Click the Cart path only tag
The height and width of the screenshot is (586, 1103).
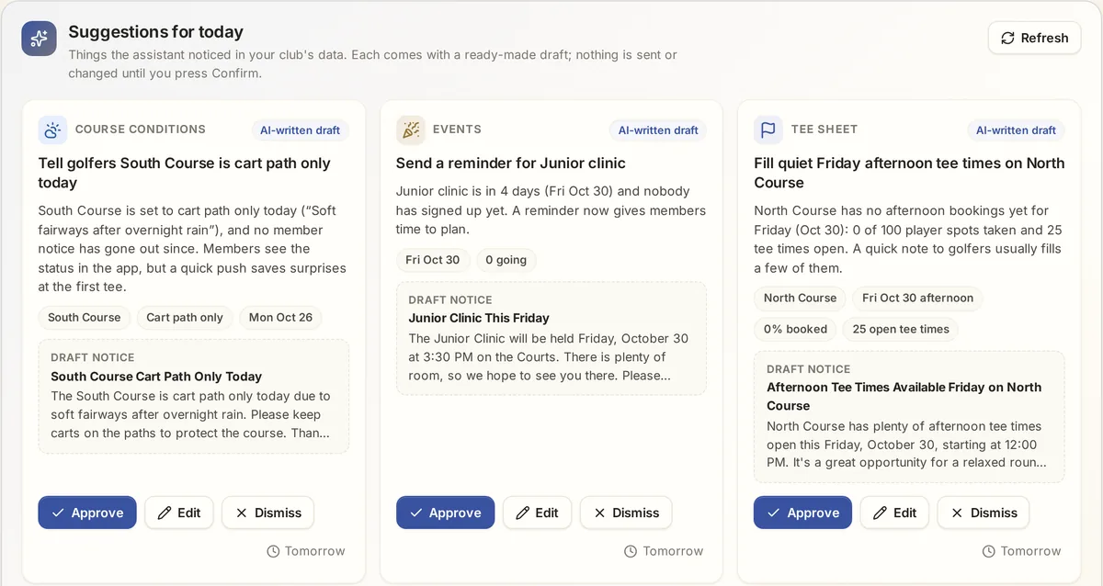click(185, 318)
